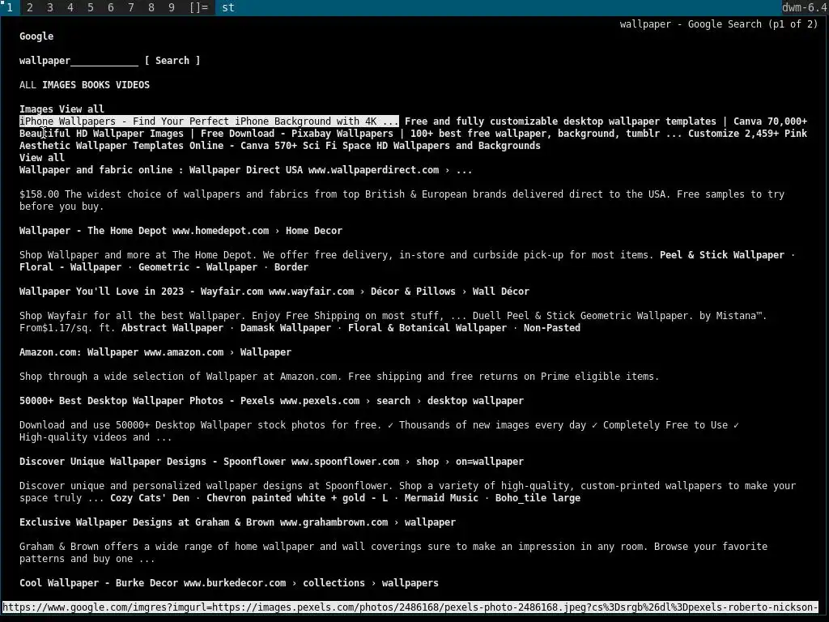
Task: Open Canva desktop wallpaper templates link
Action: coord(583,121)
